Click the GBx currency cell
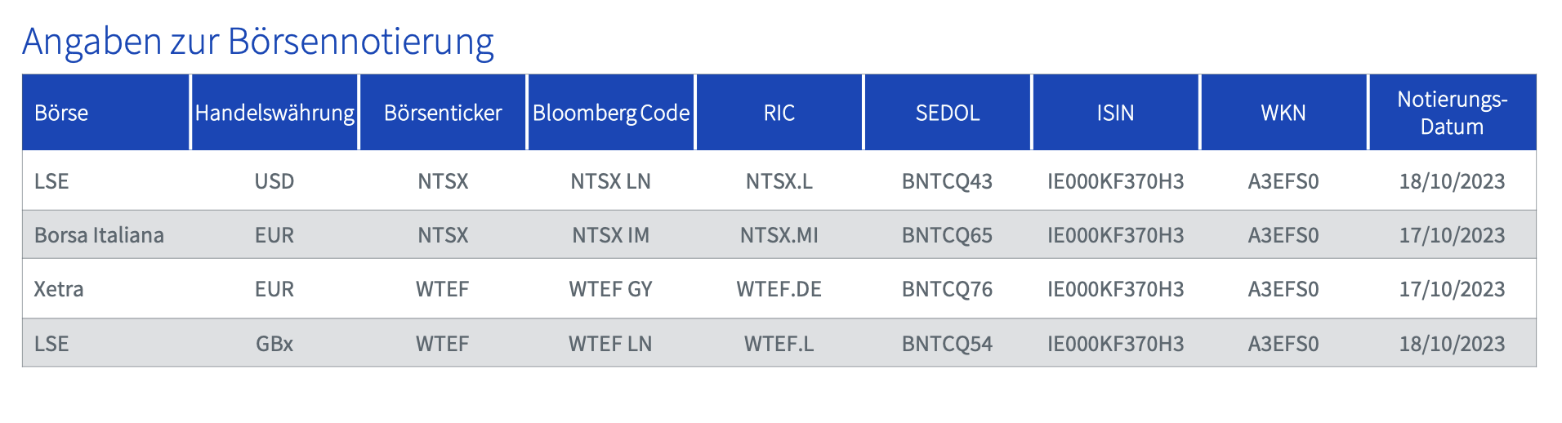This screenshot has width=1562, height=423. click(274, 344)
